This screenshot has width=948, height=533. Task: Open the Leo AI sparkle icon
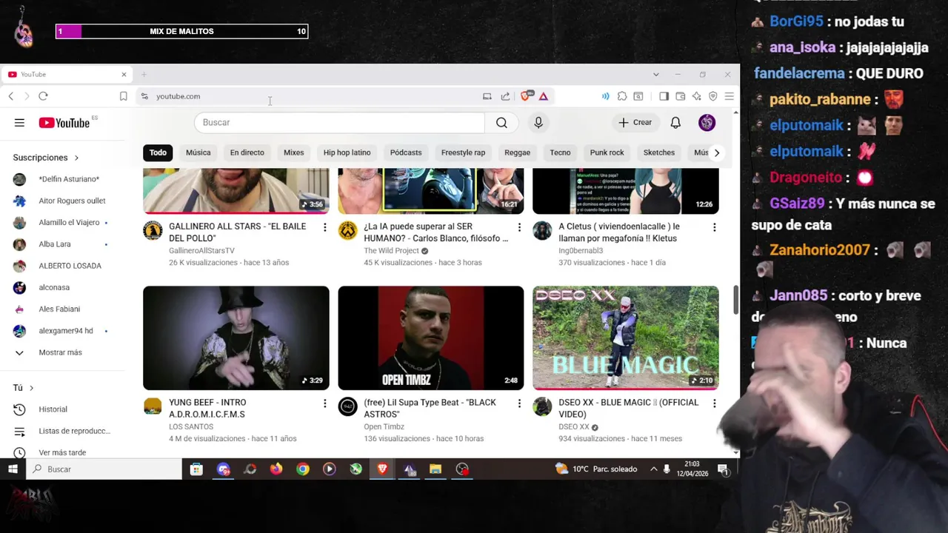pos(697,96)
